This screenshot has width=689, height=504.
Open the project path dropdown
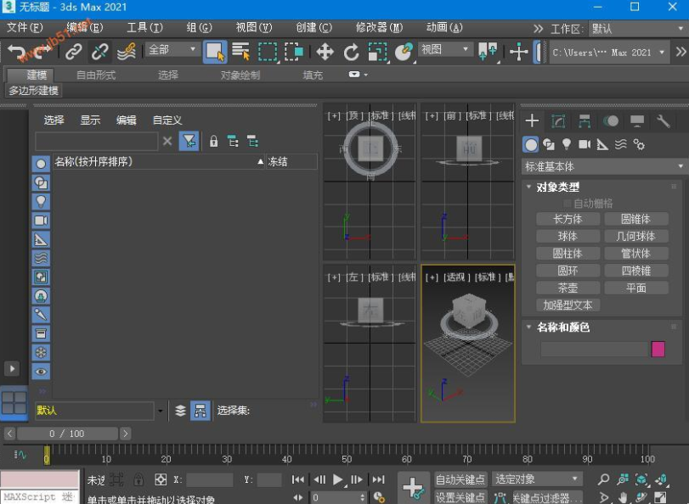609,53
